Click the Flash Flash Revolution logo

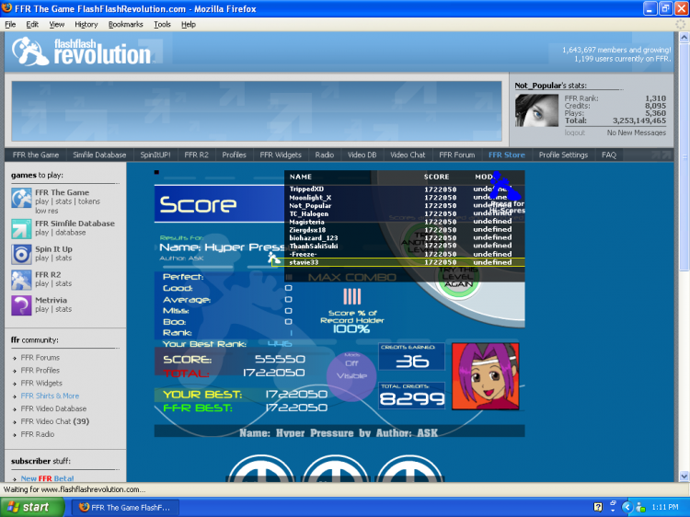click(x=83, y=52)
